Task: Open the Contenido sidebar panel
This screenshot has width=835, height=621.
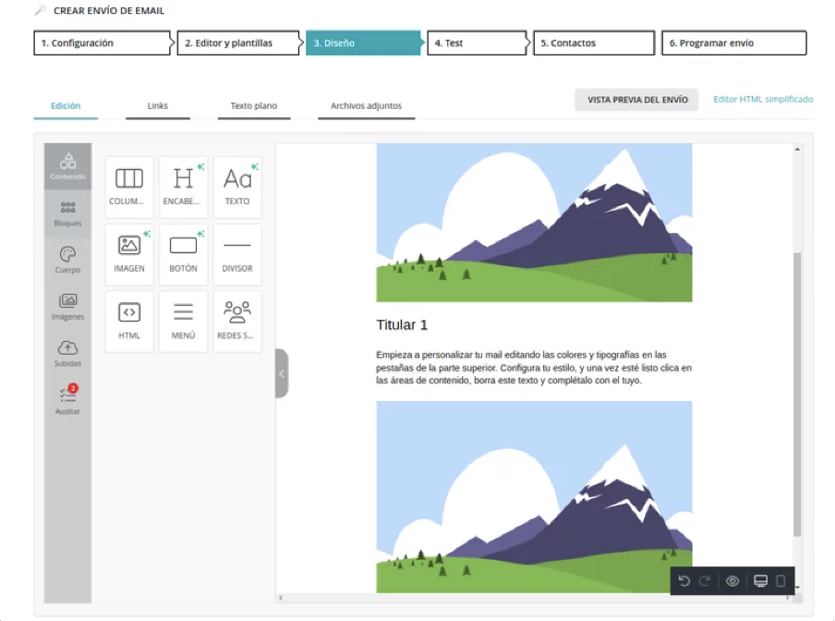Action: point(67,166)
